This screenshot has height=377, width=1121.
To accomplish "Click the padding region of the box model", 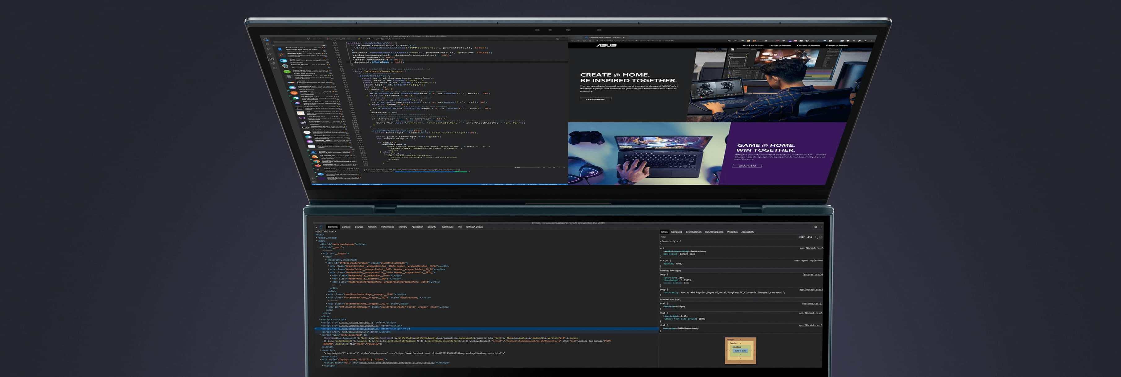I will coord(741,347).
